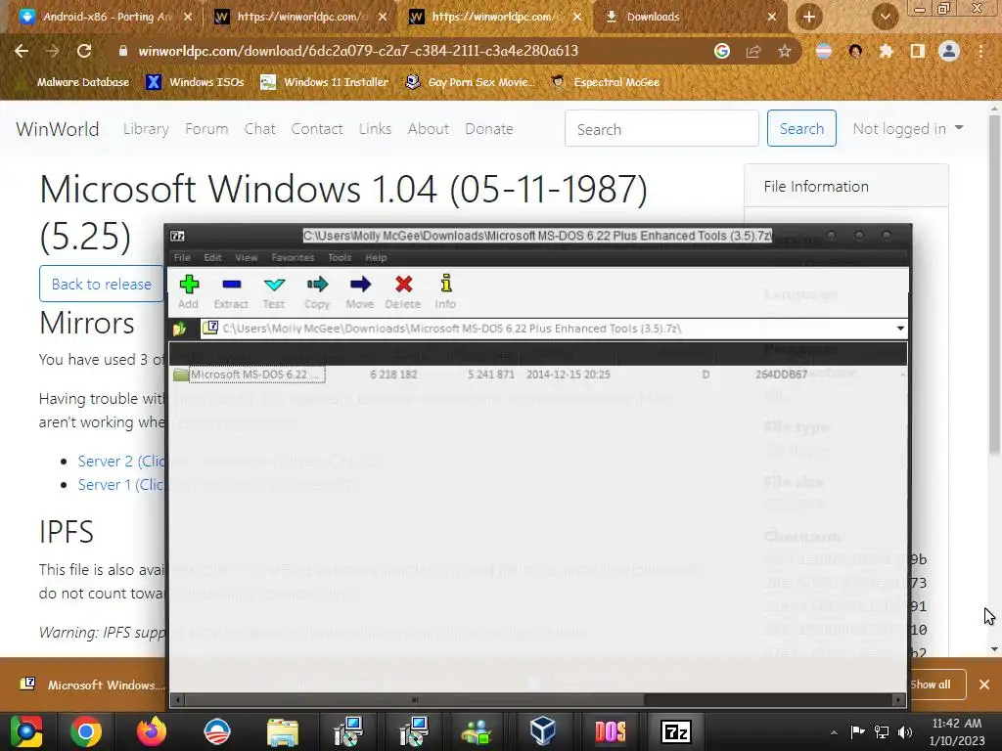The image size is (1002, 751).
Task: Delete selected item with red X icon
Action: point(403,291)
